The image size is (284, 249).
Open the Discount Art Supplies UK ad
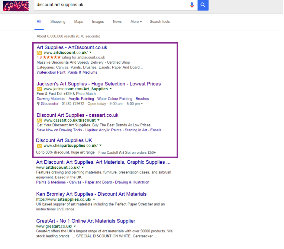64,140
